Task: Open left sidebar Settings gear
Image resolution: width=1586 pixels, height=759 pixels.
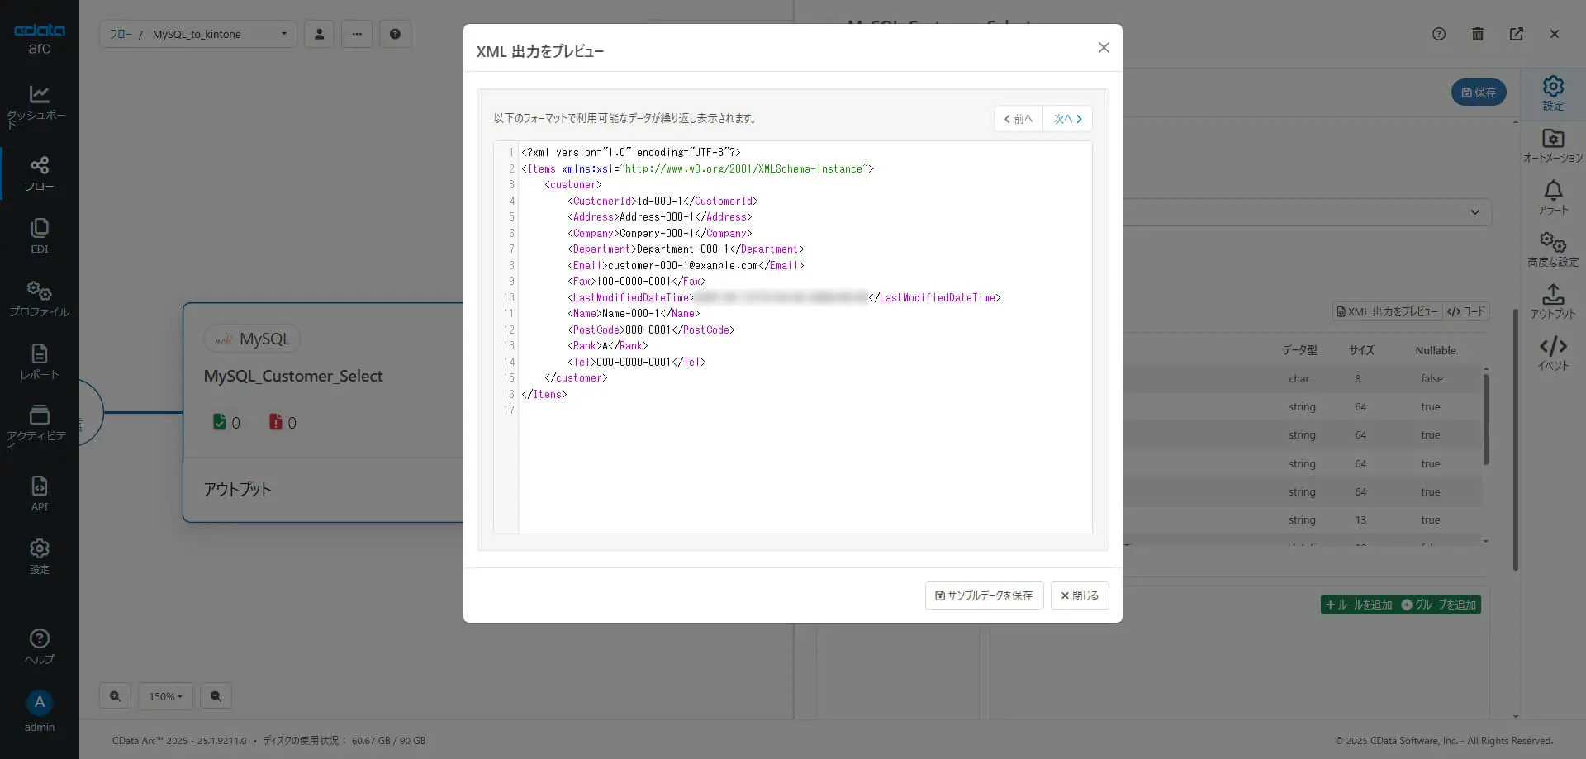Action: click(39, 557)
